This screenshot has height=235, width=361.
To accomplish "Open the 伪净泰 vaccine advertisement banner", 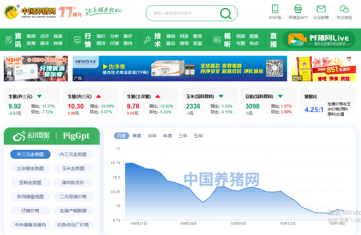I will pos(180,69).
